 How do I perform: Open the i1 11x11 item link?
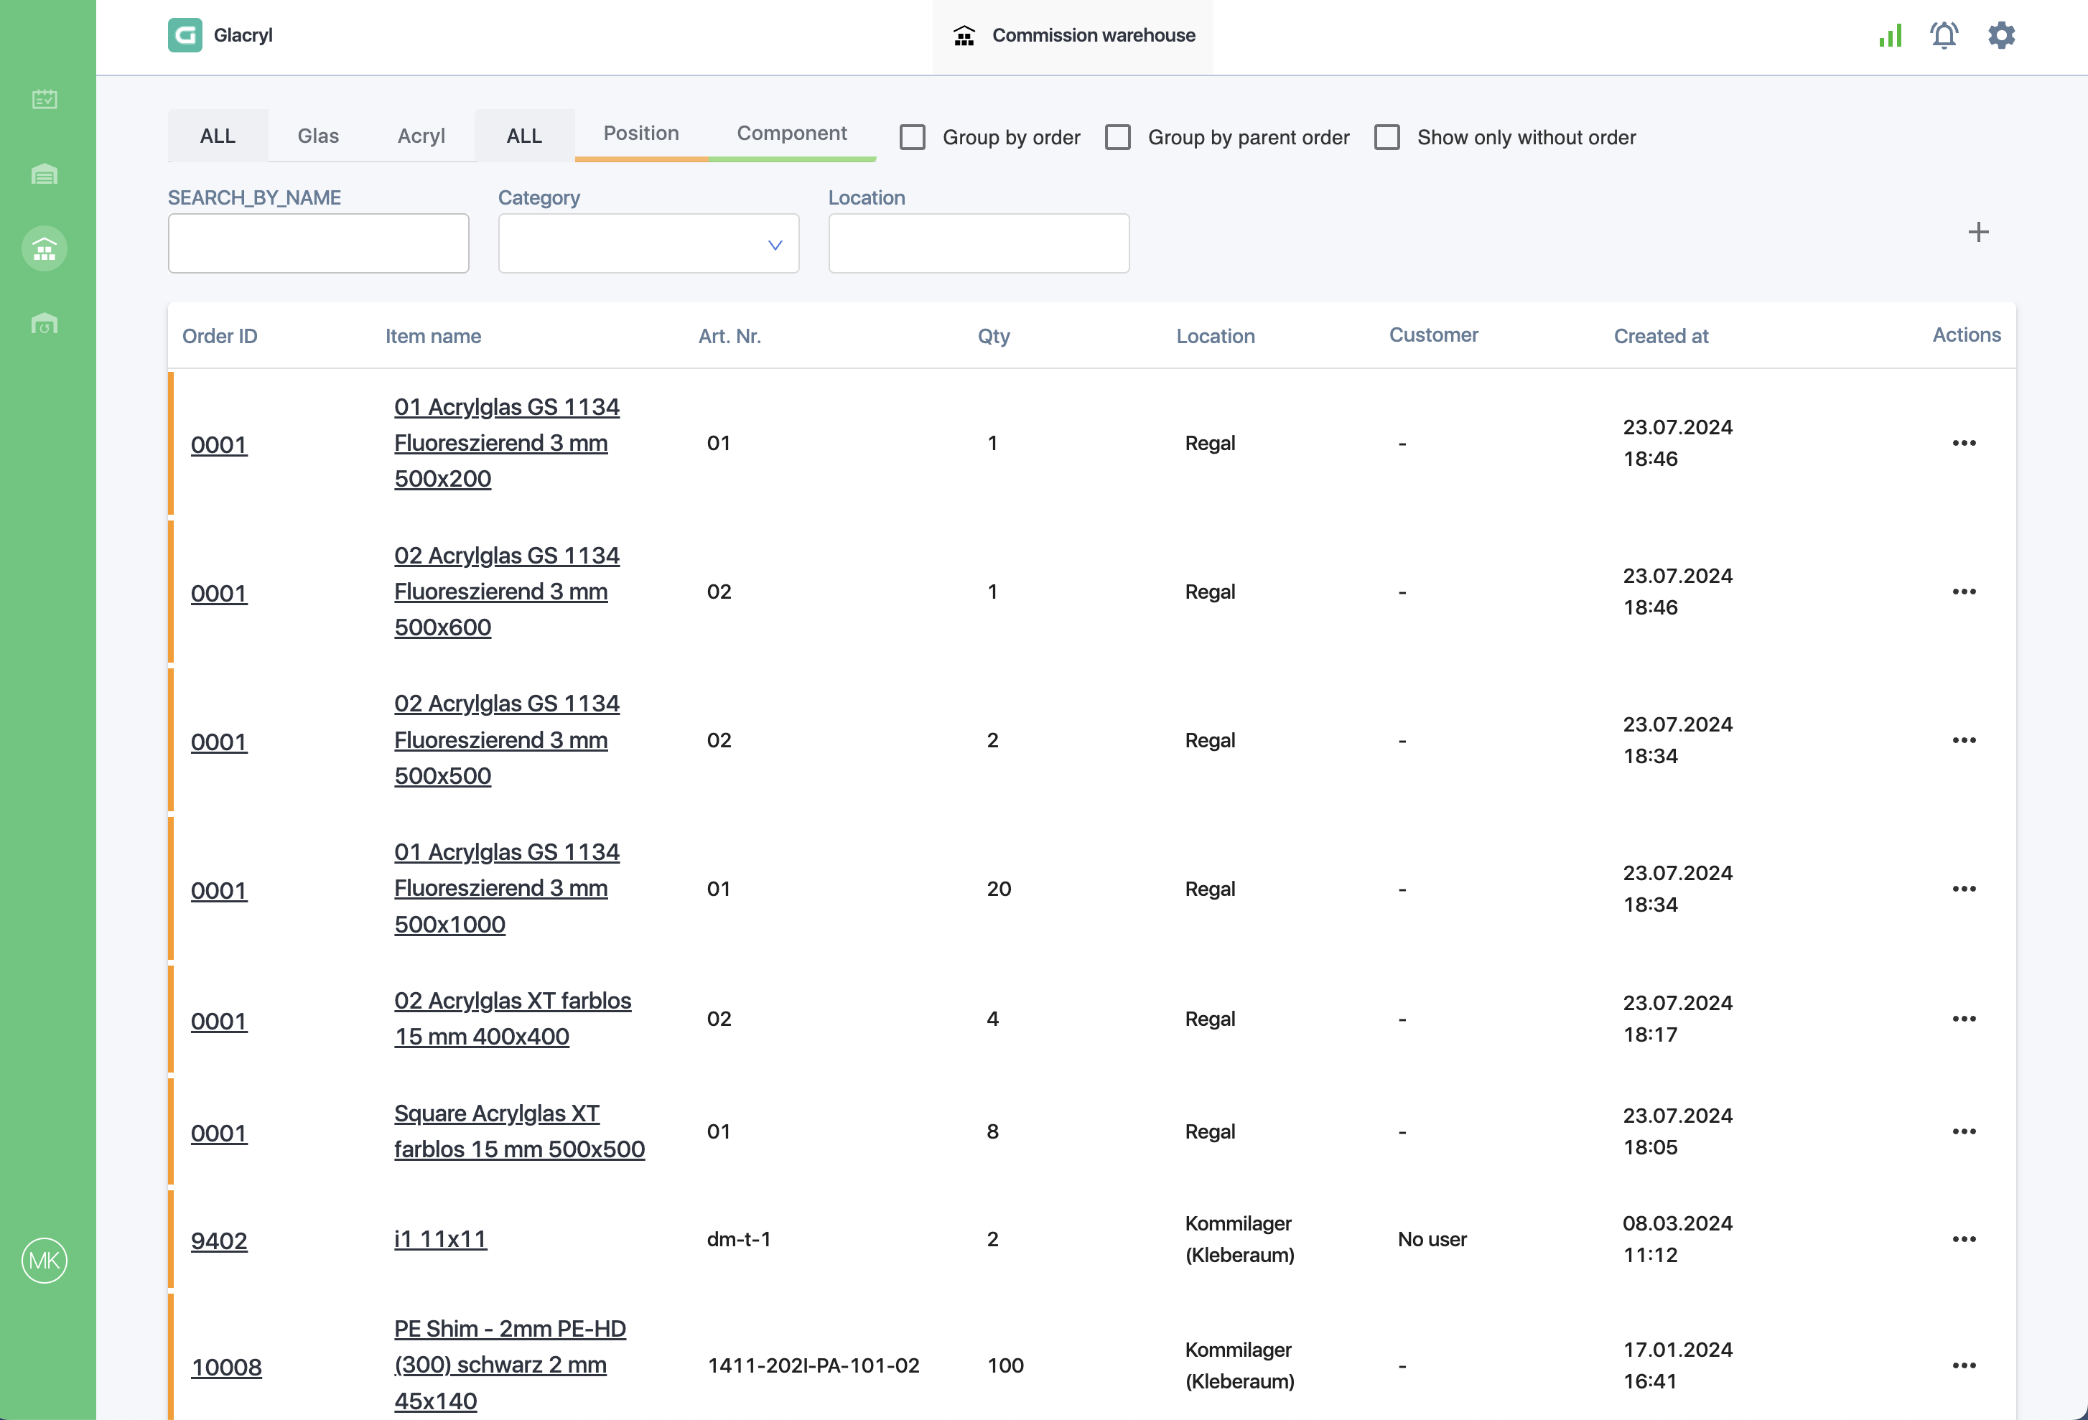tap(440, 1240)
